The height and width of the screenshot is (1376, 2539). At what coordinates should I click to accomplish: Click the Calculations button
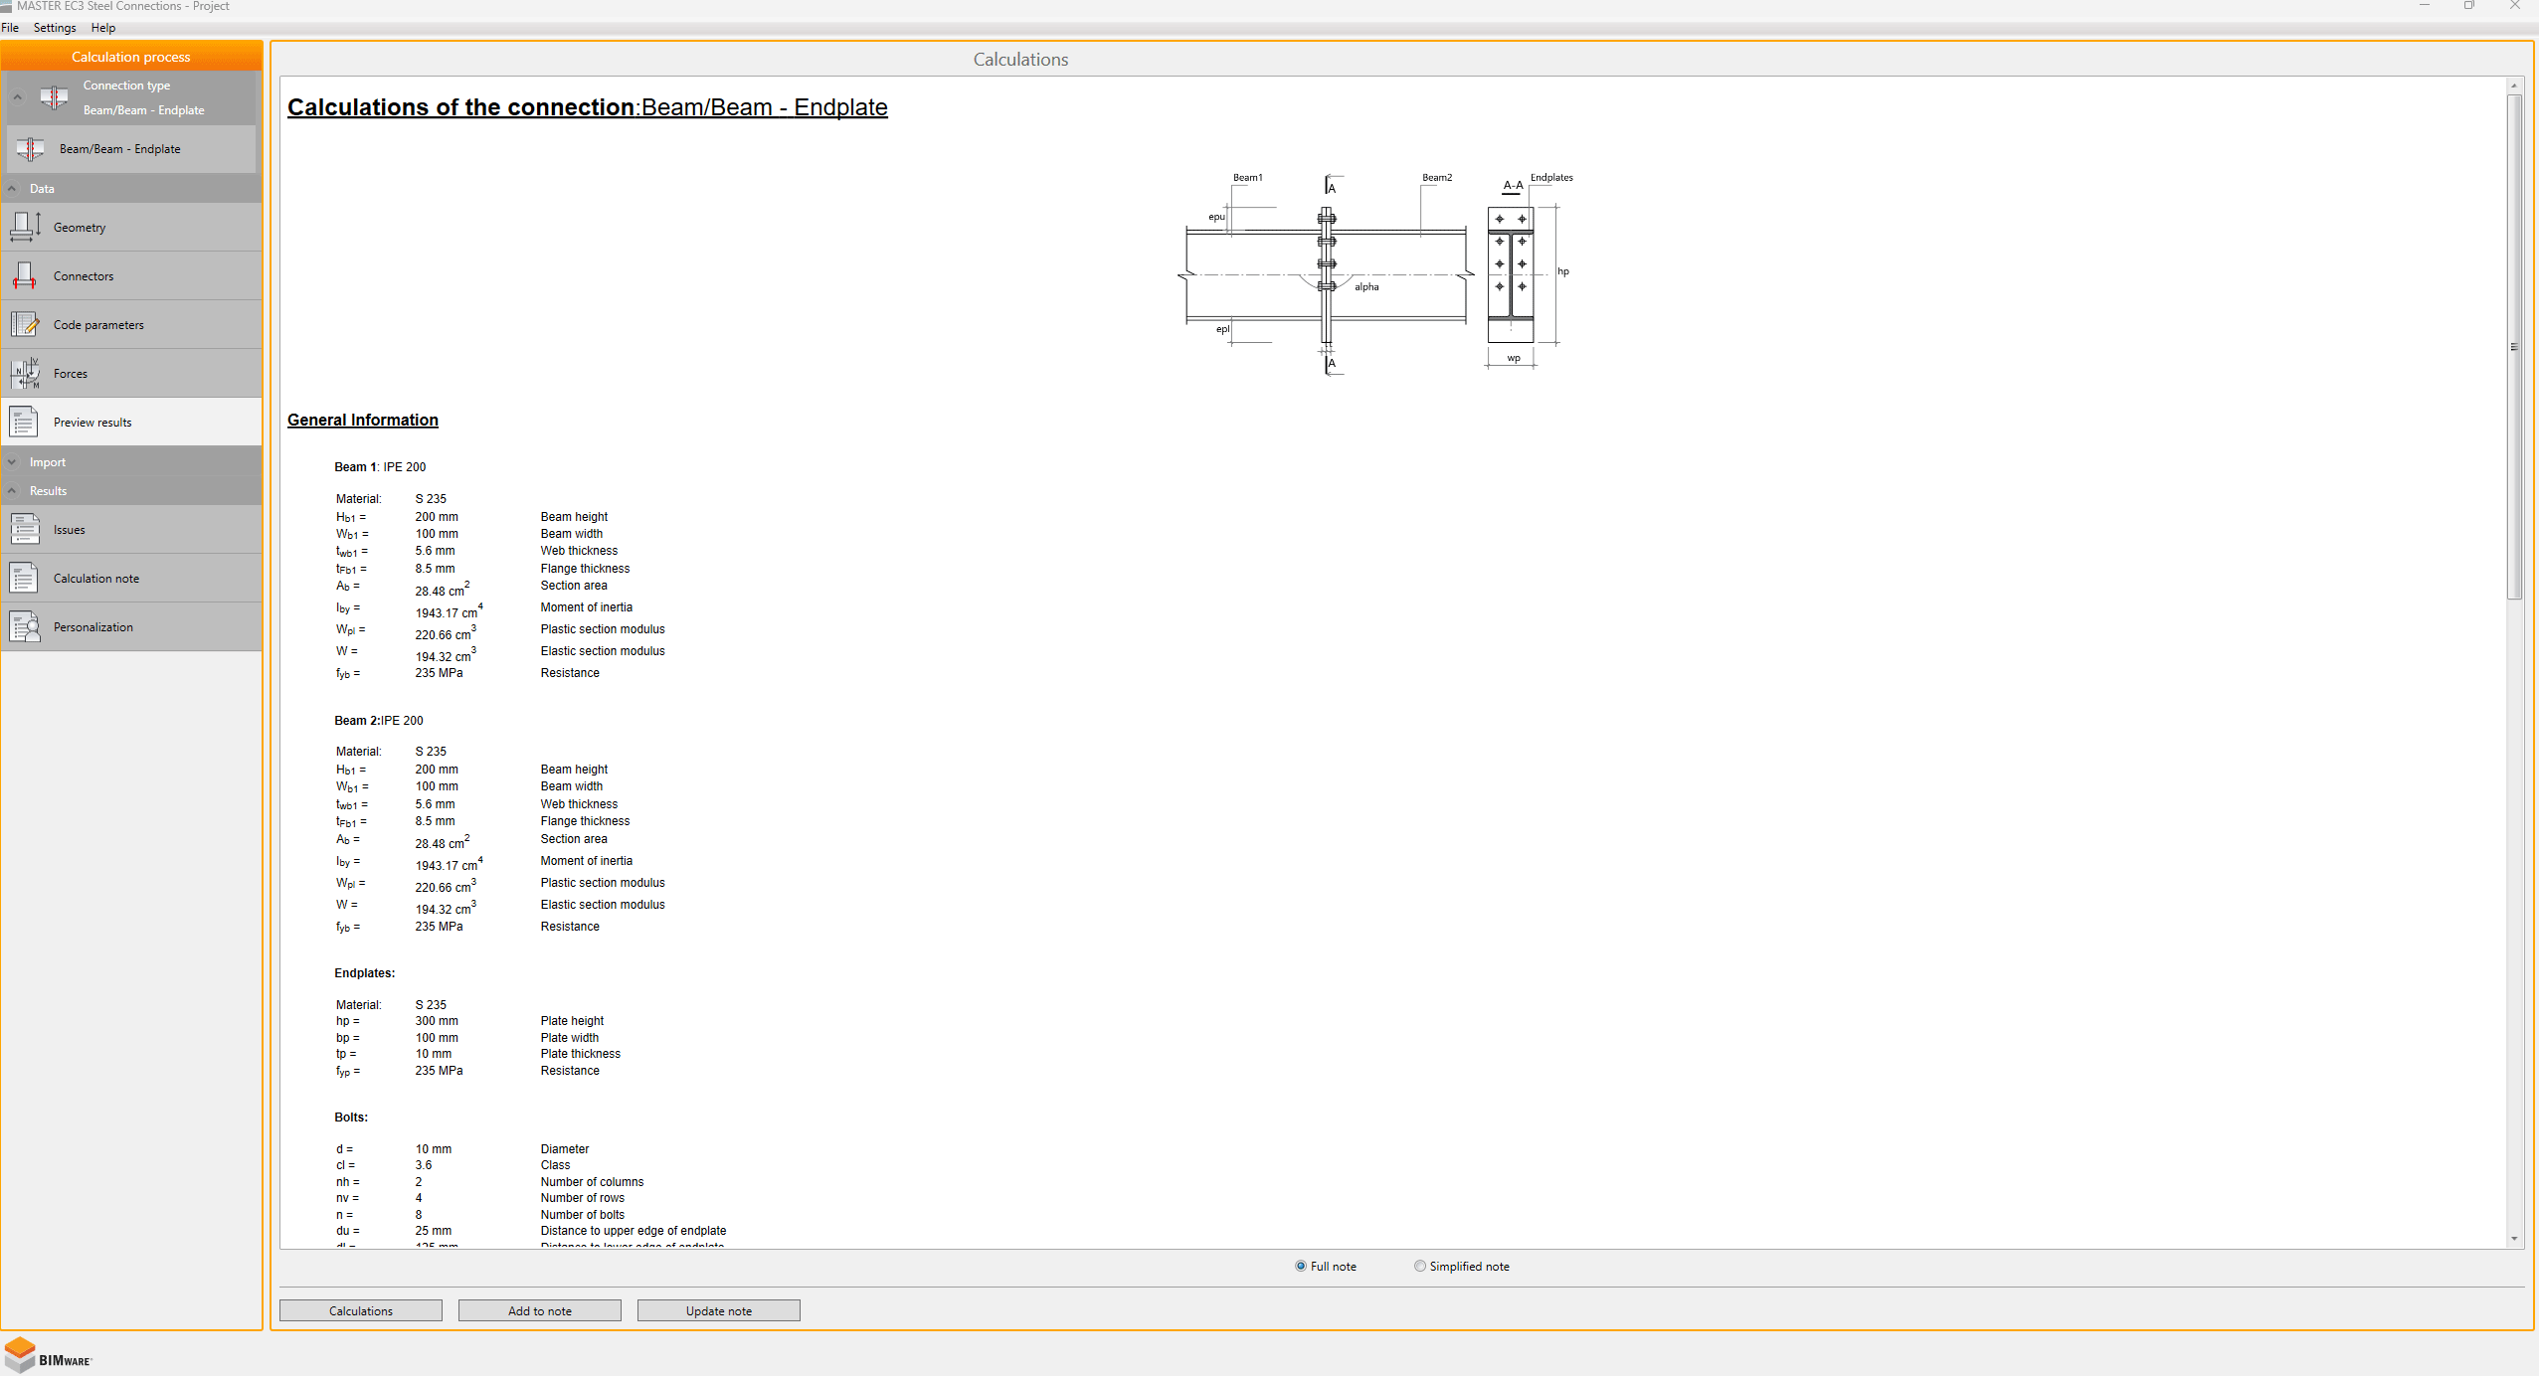pyautogui.click(x=361, y=1310)
